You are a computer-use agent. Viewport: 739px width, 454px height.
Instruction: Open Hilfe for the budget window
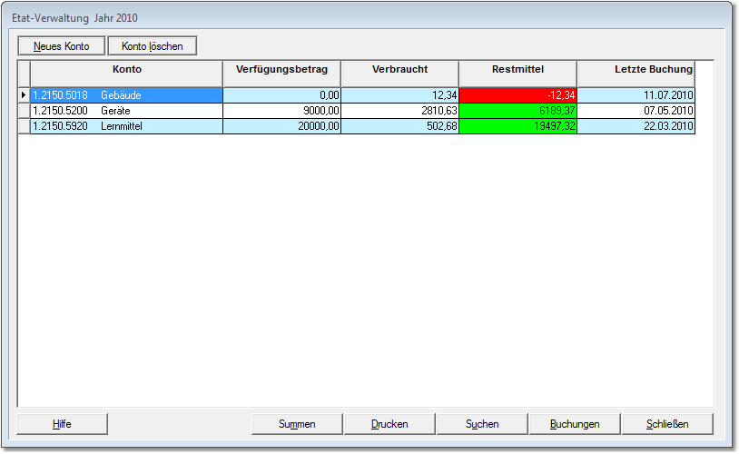coord(62,423)
